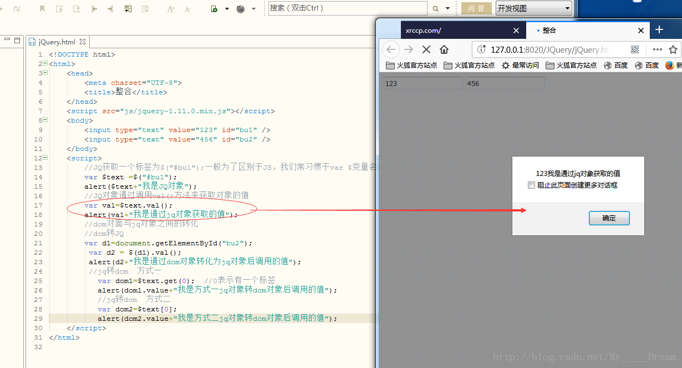Click the 问答 button in the IDE toolbar

pyautogui.click(x=476, y=8)
